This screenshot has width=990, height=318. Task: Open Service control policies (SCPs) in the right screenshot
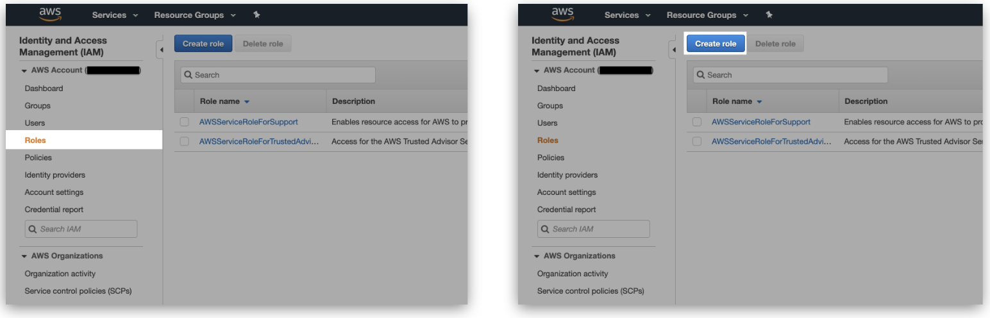(x=591, y=291)
